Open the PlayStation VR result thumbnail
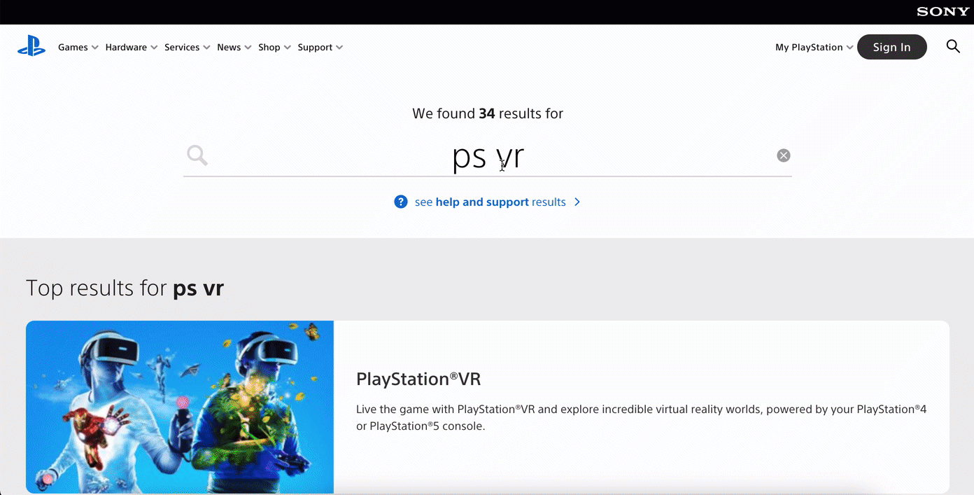Viewport: 974px width, 495px height. click(180, 407)
